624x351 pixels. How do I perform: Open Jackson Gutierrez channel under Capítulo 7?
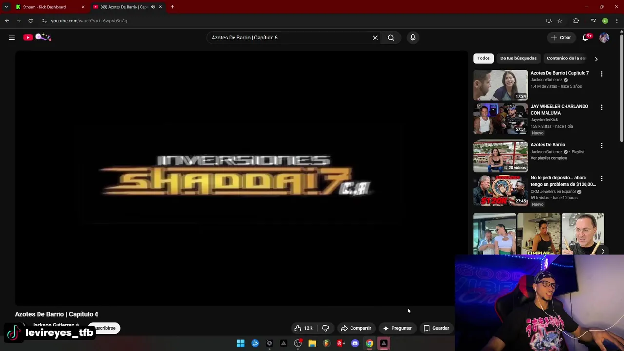pyautogui.click(x=546, y=80)
